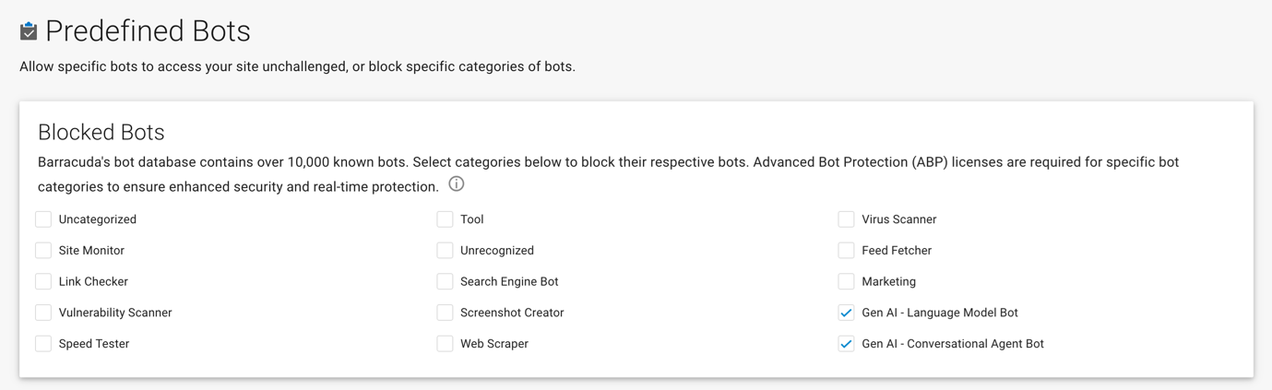Uncheck Gen AI - Language Model Bot
Screen dimensions: 1272x390
[846, 313]
